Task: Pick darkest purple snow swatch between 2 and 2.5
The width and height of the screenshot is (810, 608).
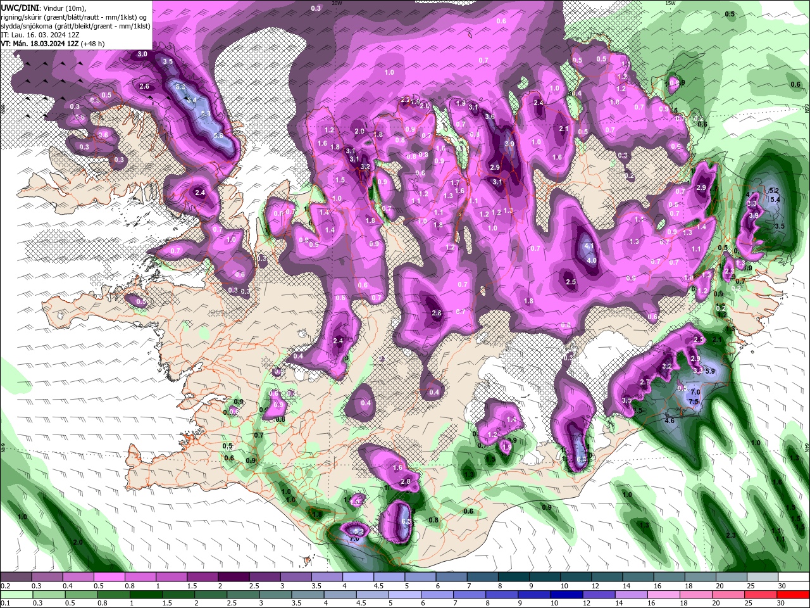Action: click(x=234, y=577)
